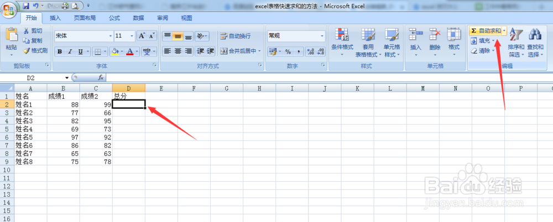The width and height of the screenshot is (553, 222).
Task: Insert cells with 插入
Action: point(416,43)
